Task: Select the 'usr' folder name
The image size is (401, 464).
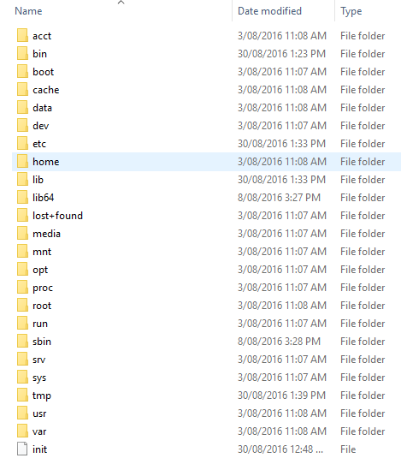Action: pyautogui.click(x=39, y=413)
